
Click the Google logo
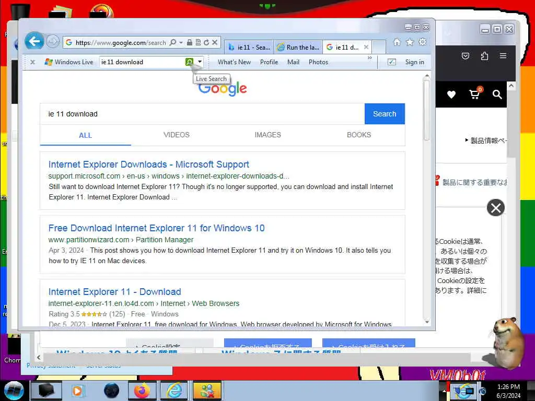(x=223, y=89)
